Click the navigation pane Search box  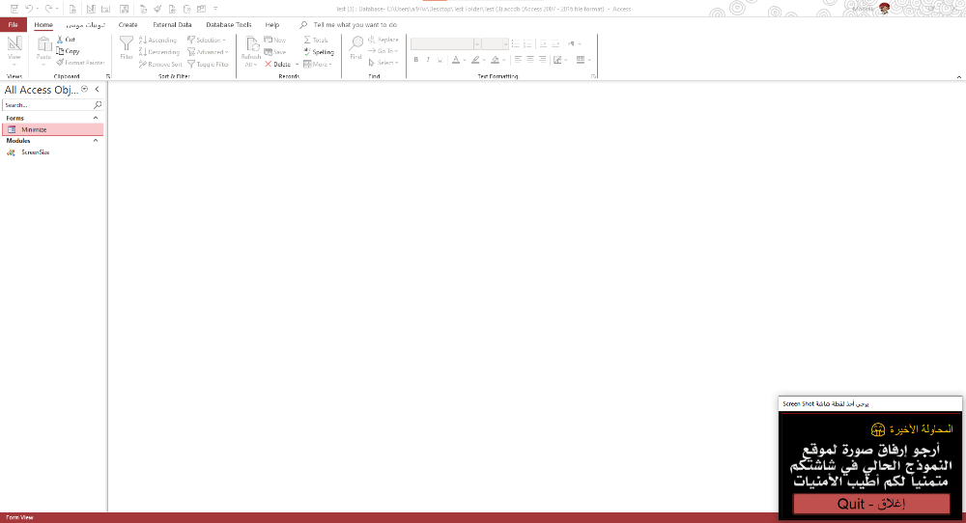tap(52, 105)
